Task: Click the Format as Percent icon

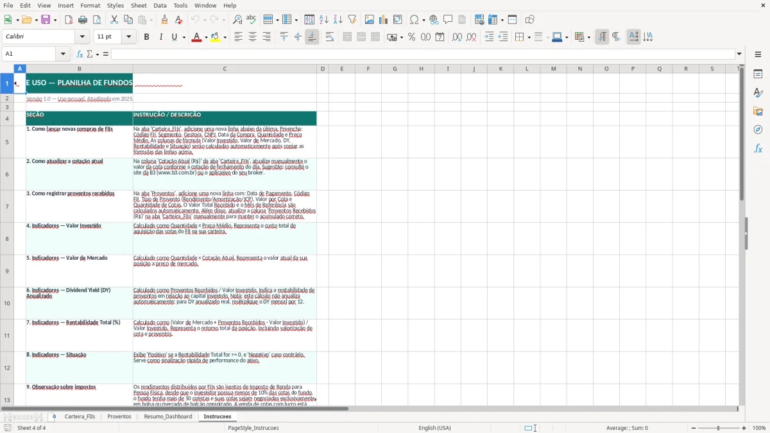Action: click(x=411, y=37)
